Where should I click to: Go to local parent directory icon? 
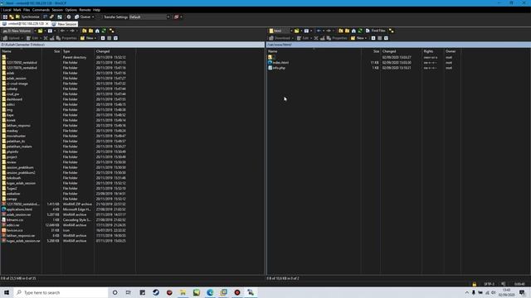[85, 31]
